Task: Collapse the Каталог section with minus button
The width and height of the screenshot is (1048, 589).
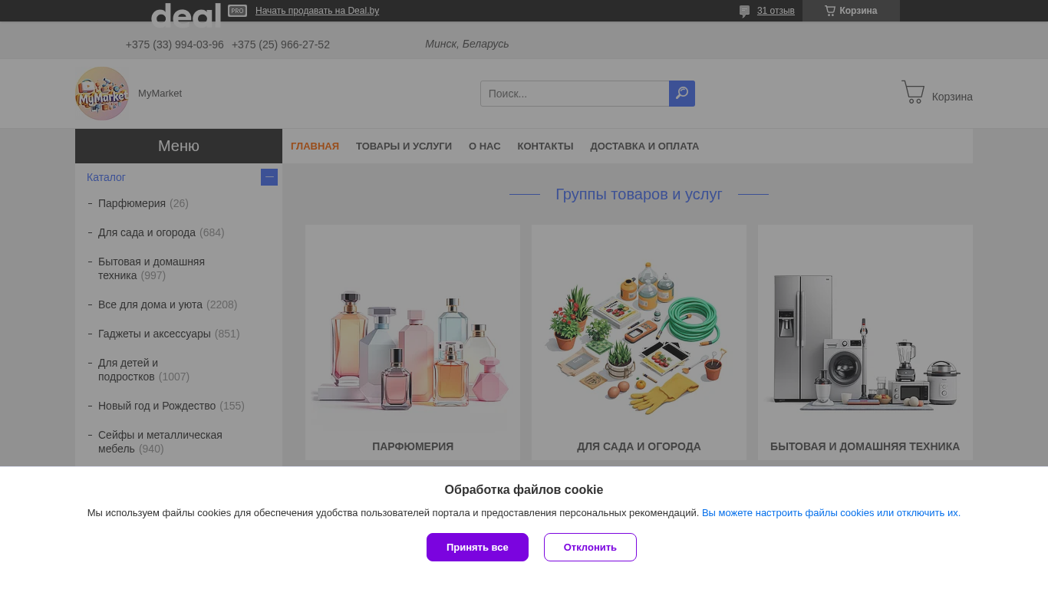Action: [x=269, y=177]
